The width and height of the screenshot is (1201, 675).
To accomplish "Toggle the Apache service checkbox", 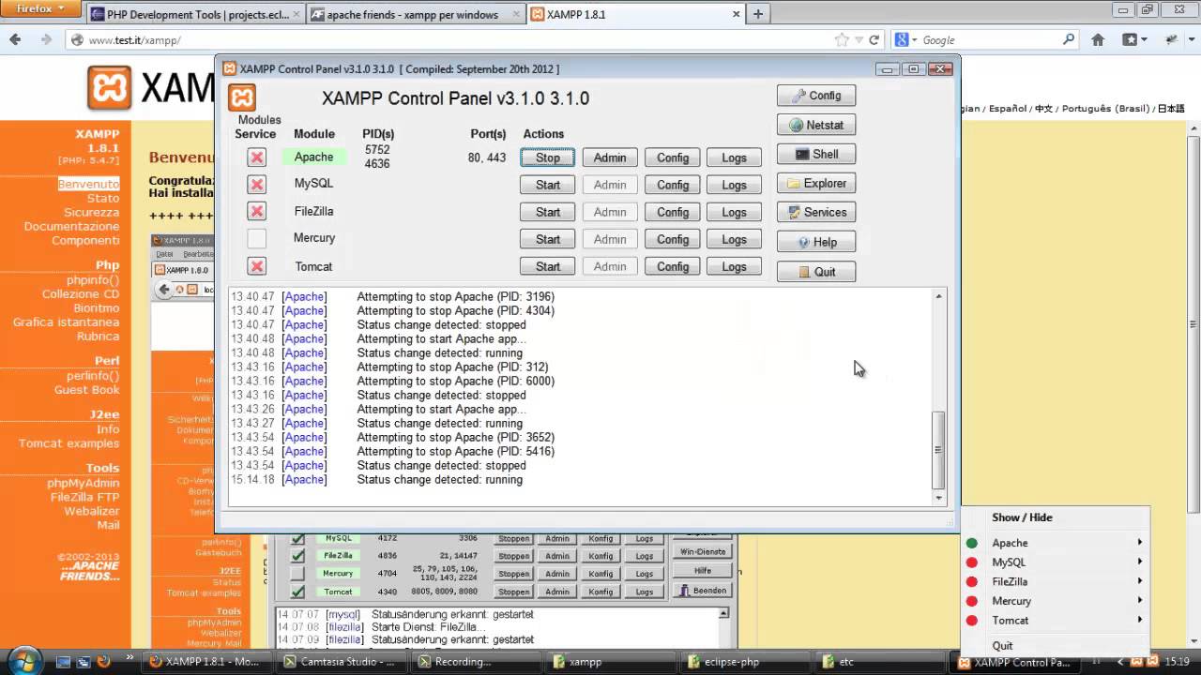I will point(256,157).
